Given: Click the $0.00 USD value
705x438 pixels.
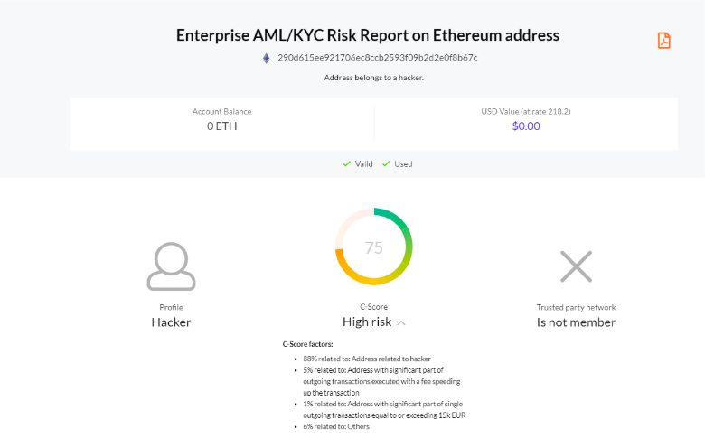Looking at the screenshot, I should pos(526,126).
